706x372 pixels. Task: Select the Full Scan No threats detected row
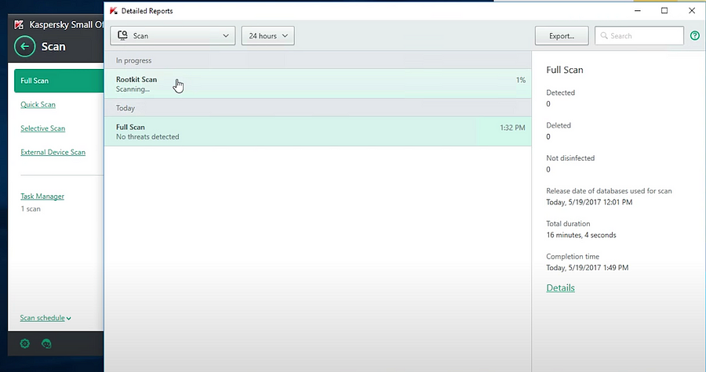318,132
